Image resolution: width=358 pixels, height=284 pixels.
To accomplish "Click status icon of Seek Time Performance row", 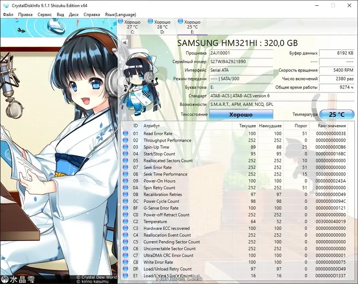I will click(x=125, y=174).
